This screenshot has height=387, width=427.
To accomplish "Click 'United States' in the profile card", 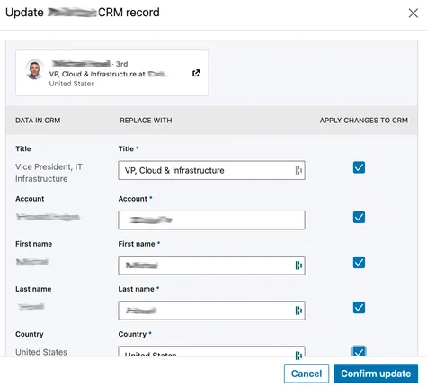I will [72, 84].
